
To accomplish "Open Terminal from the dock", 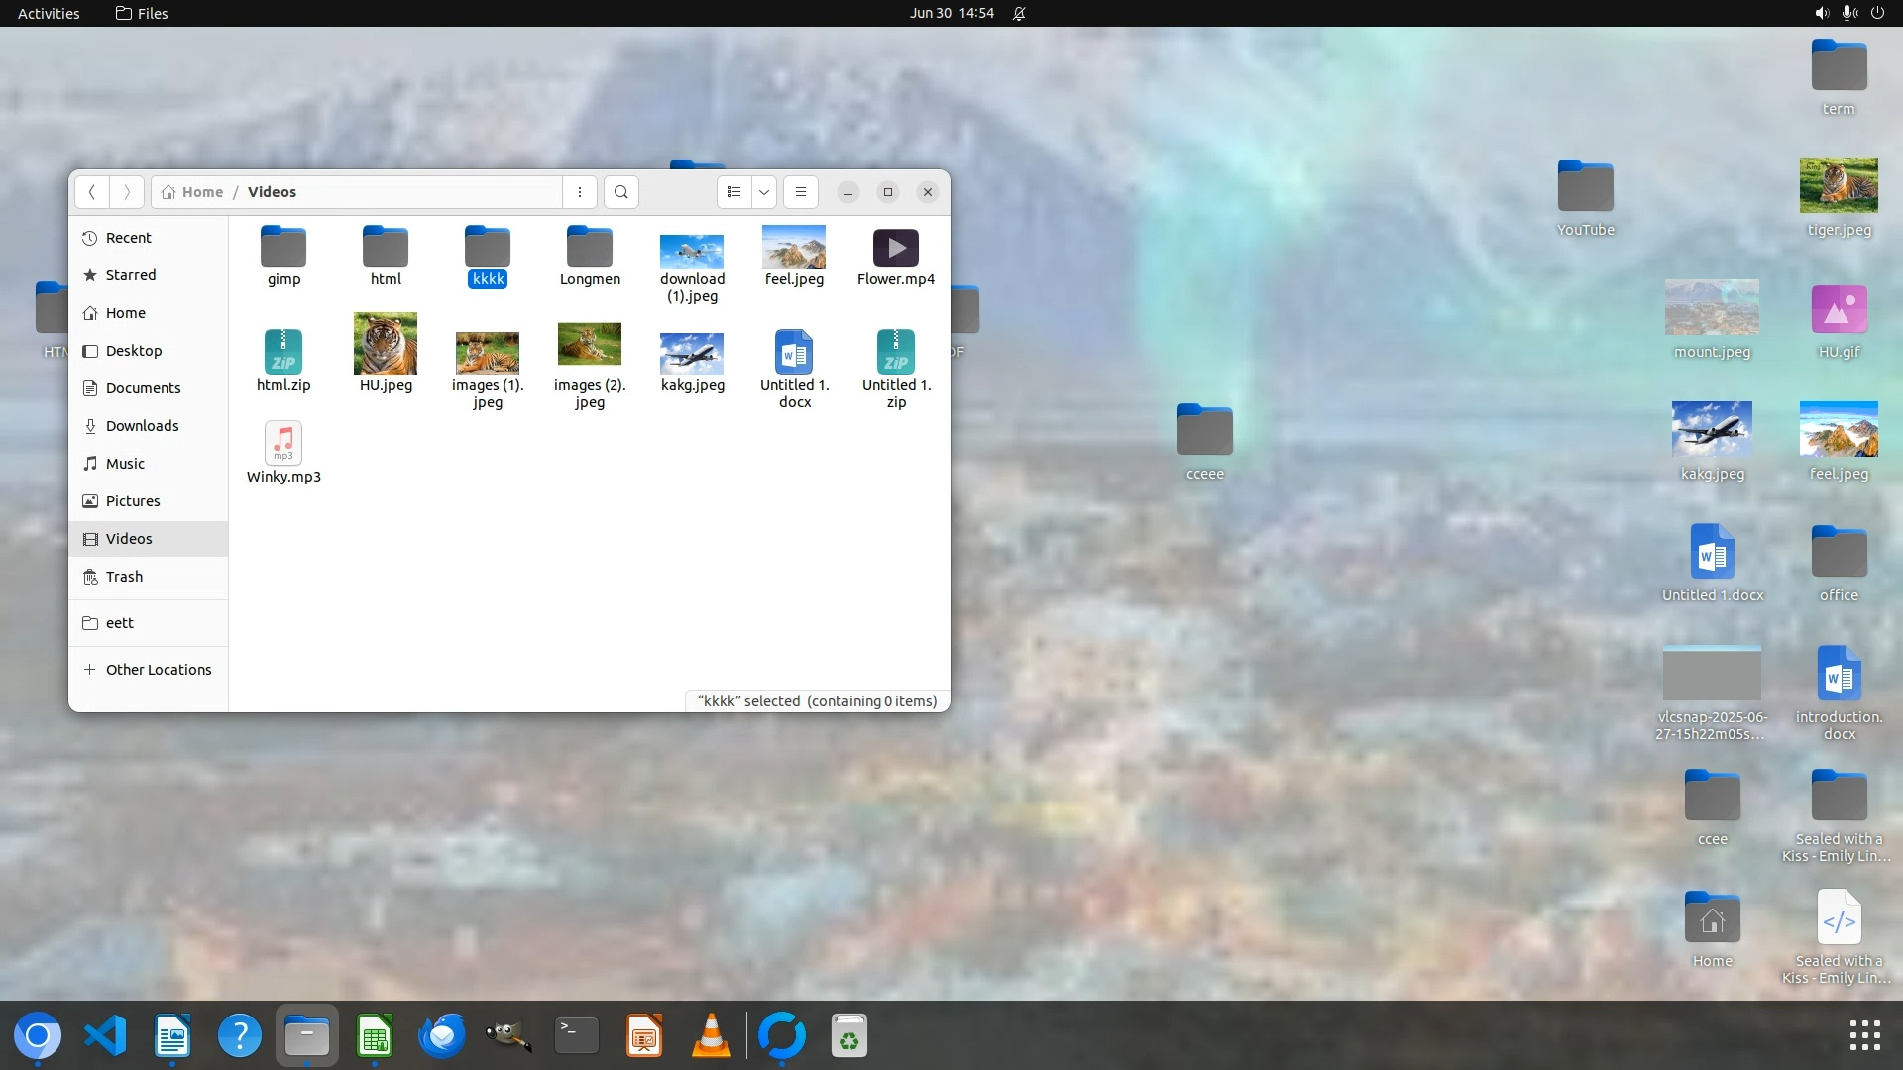I will click(576, 1036).
